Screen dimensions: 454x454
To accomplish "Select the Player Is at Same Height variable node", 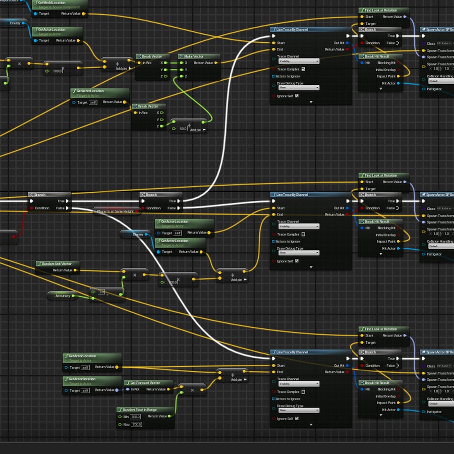I will pyautogui.click(x=117, y=211).
